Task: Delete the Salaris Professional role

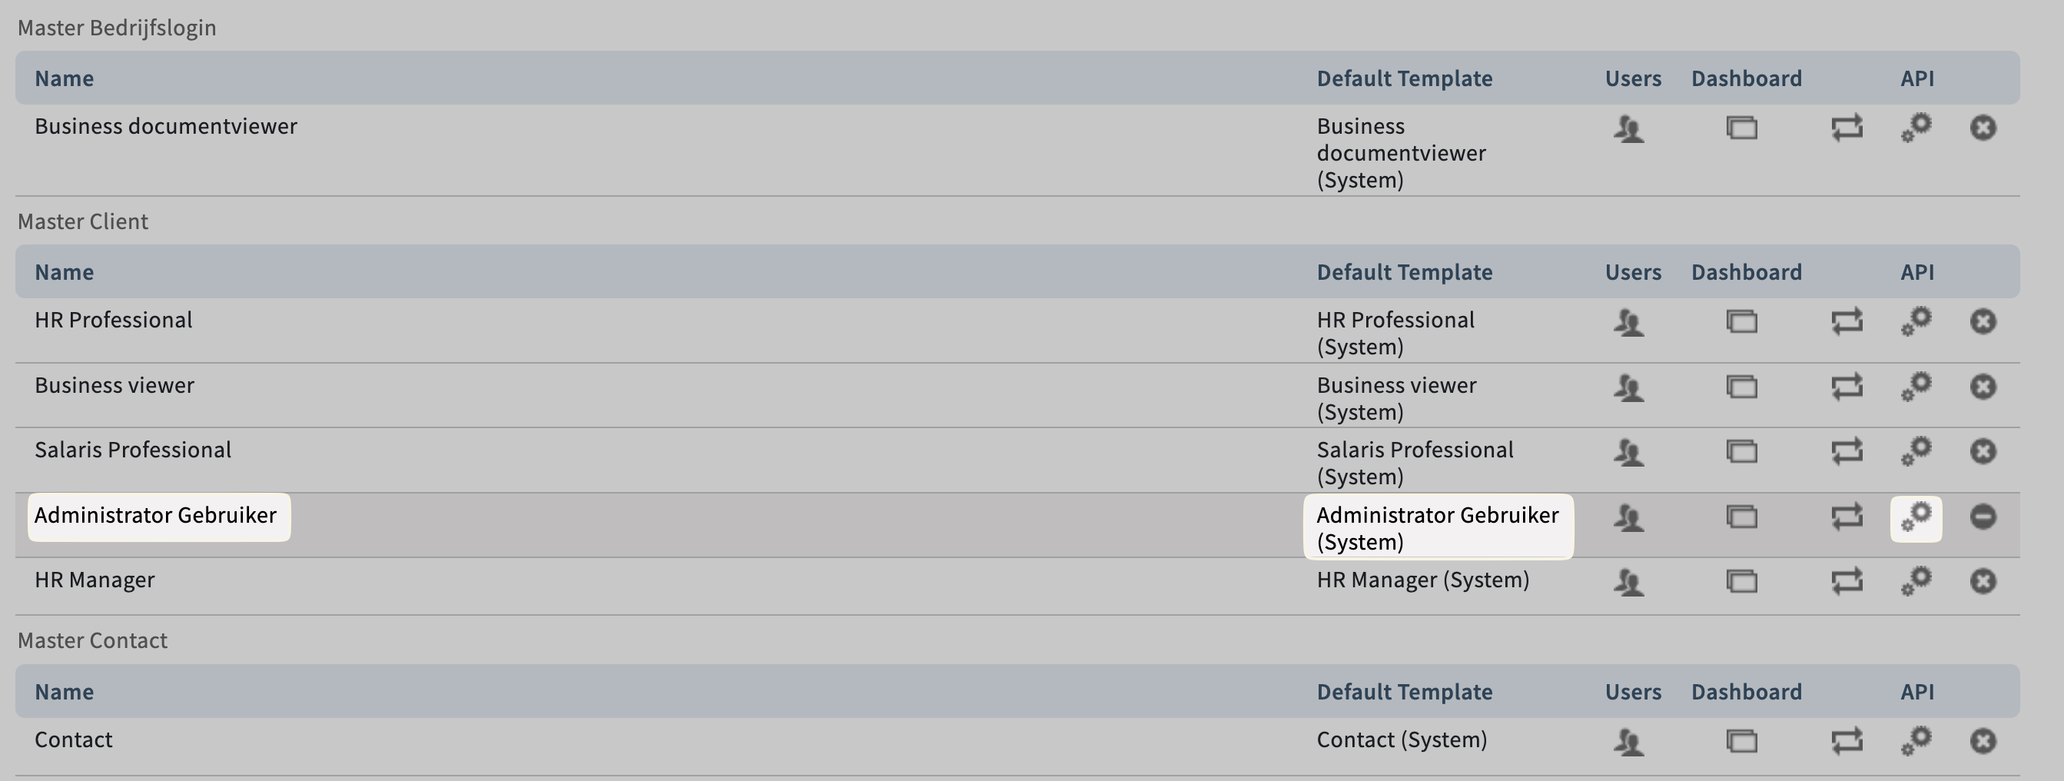Action: click(x=1983, y=451)
